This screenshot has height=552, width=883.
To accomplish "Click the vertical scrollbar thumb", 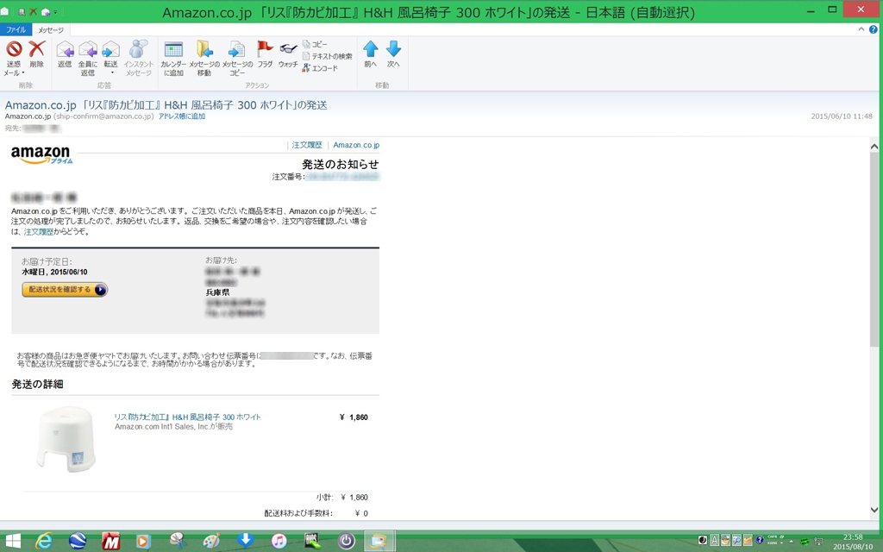I will pos(874,251).
